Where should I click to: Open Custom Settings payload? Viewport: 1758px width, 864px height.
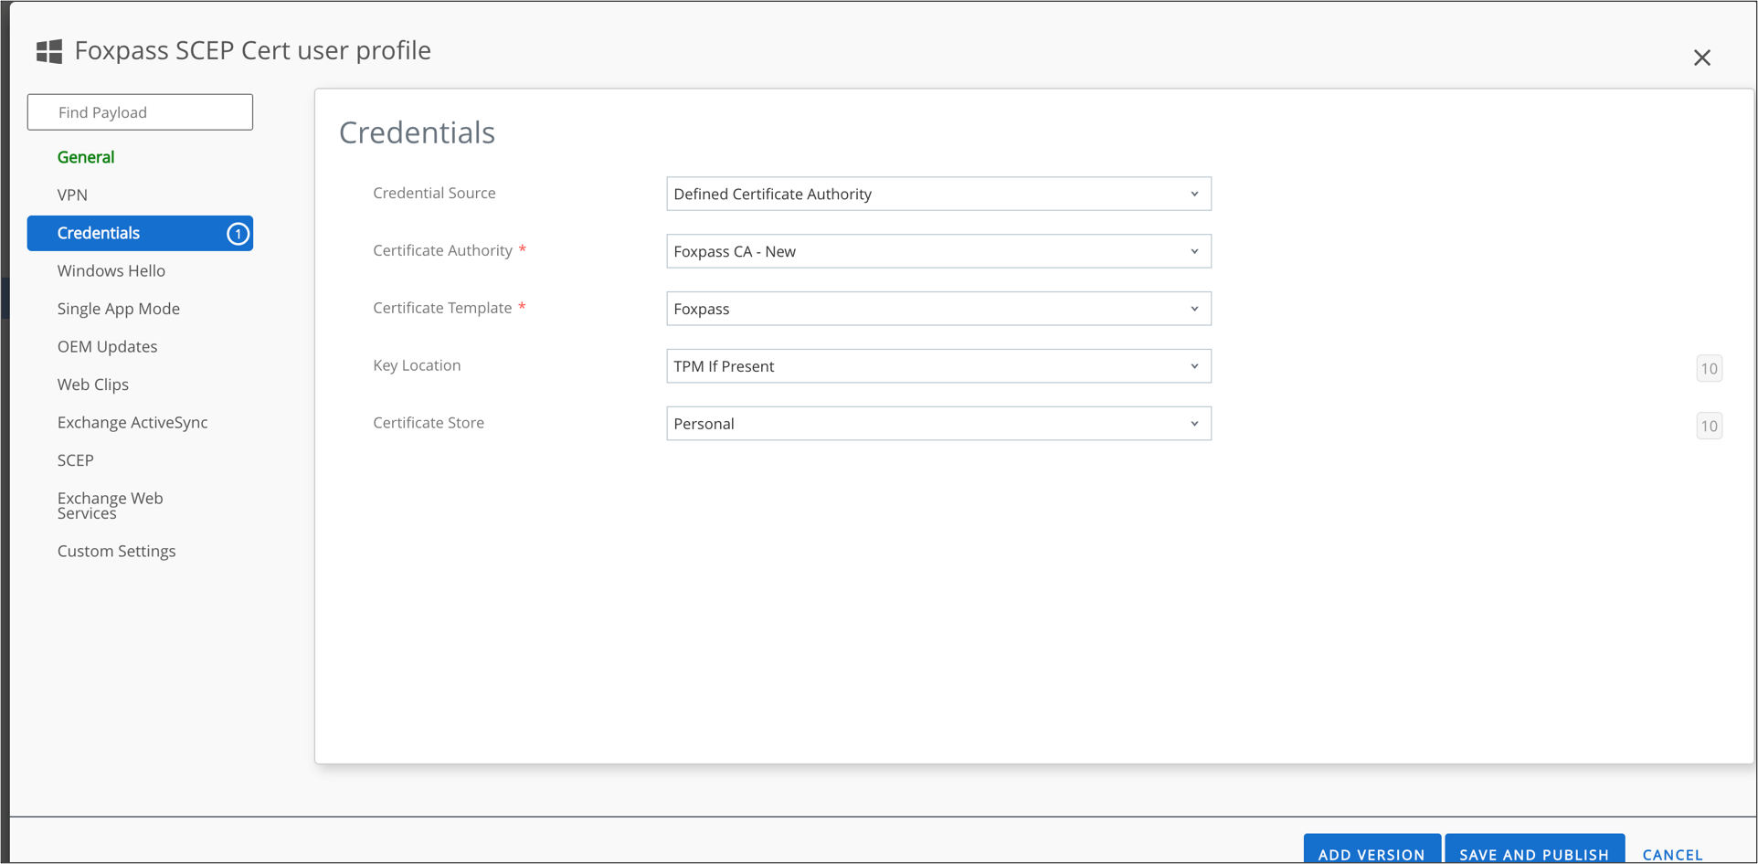click(x=117, y=551)
